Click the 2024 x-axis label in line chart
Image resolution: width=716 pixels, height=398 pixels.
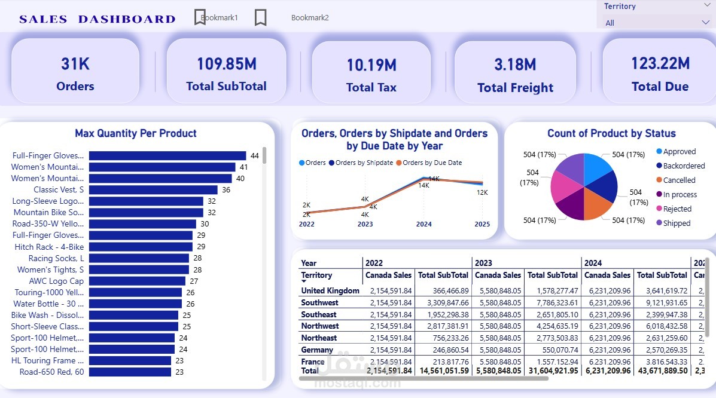(423, 224)
